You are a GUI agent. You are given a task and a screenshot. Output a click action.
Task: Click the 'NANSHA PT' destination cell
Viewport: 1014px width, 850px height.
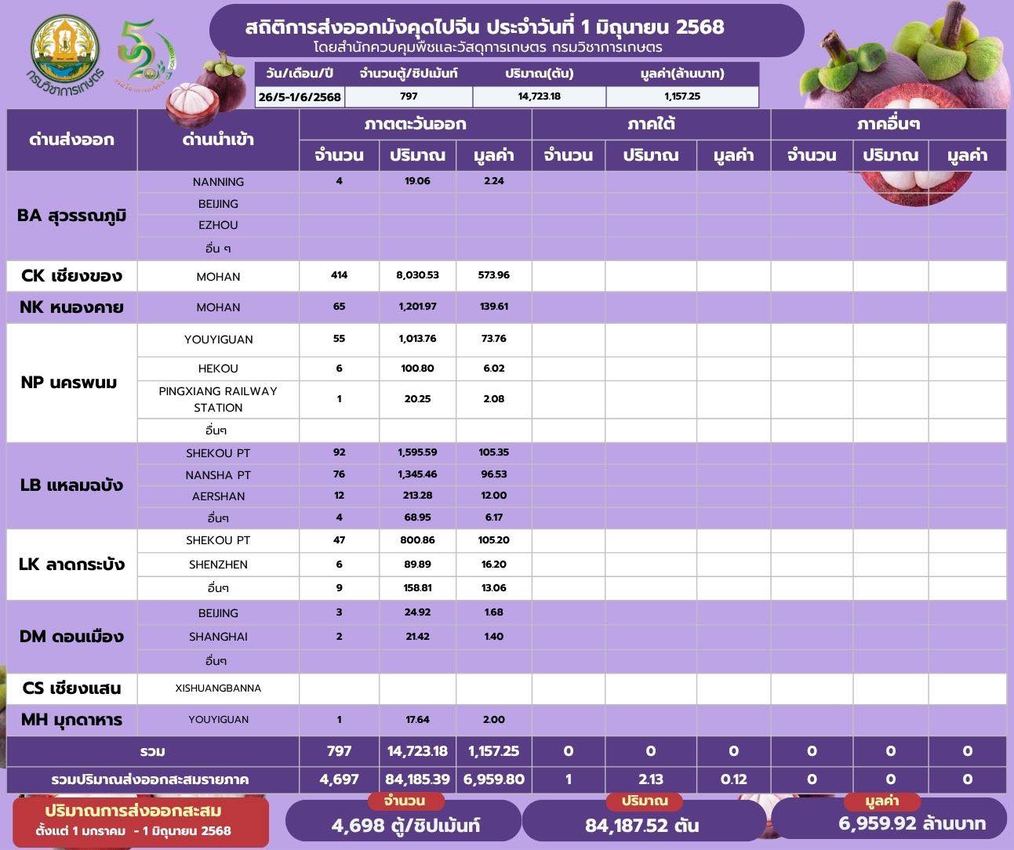tap(218, 475)
